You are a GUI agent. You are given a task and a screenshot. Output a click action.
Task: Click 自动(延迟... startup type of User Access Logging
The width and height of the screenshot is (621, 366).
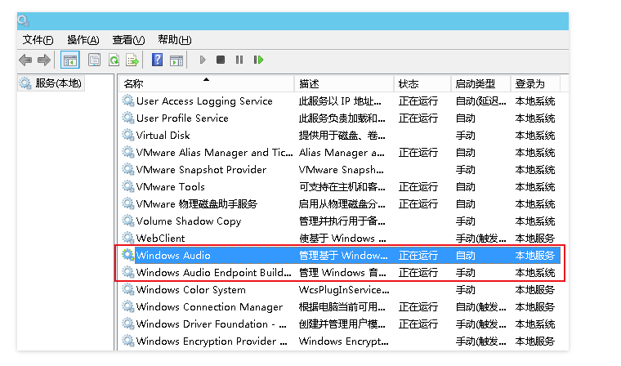(480, 101)
